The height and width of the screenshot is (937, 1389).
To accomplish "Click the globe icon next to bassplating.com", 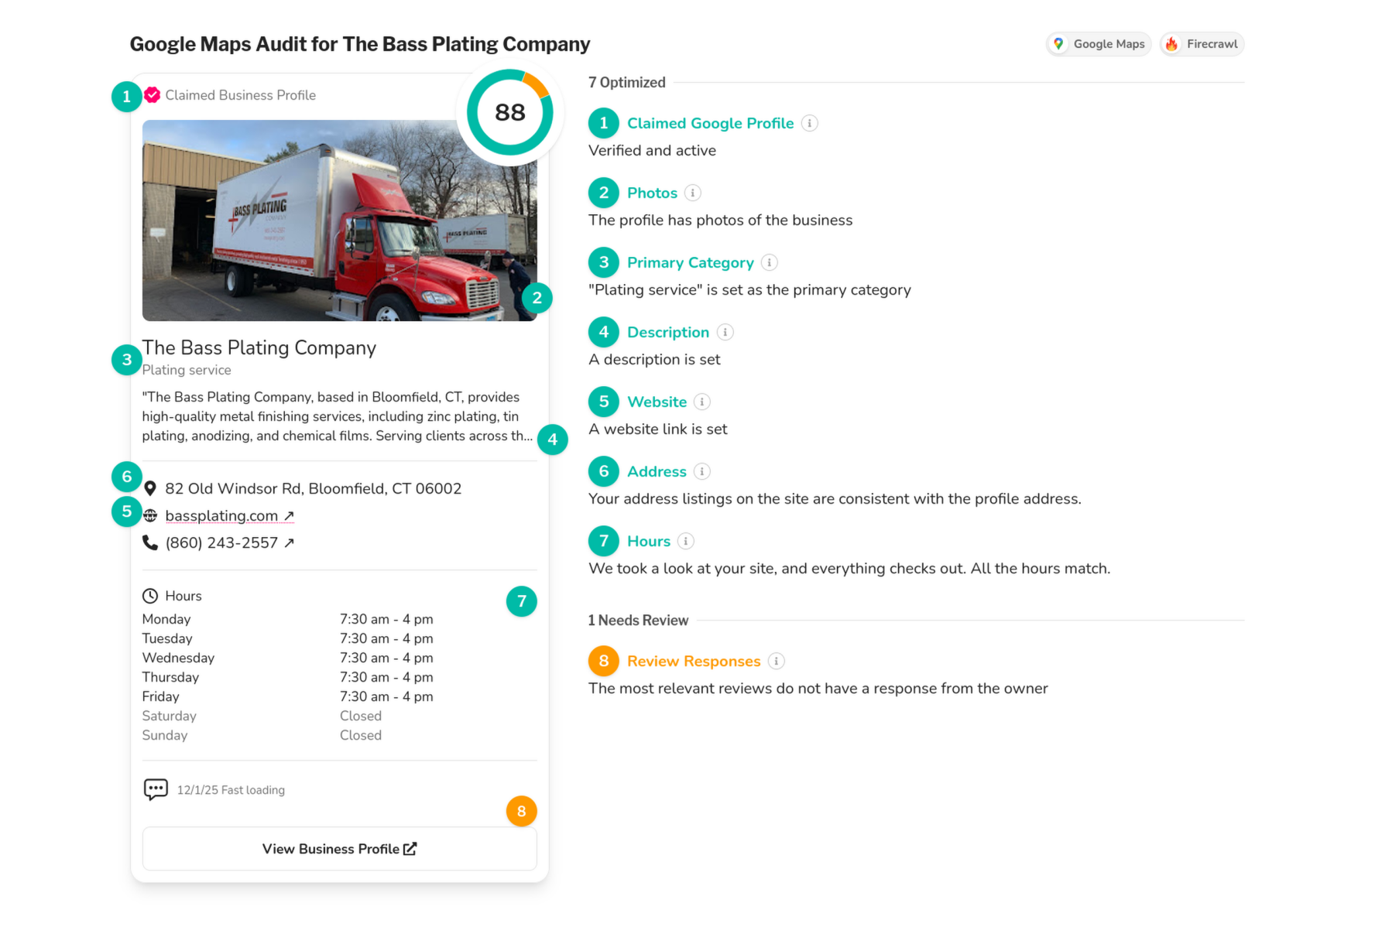I will coord(149,515).
